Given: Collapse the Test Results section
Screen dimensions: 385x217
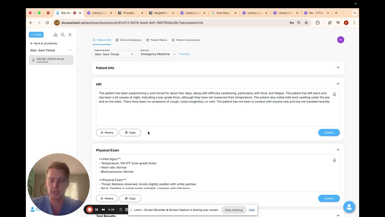Looking at the screenshot, I should (x=338, y=215).
